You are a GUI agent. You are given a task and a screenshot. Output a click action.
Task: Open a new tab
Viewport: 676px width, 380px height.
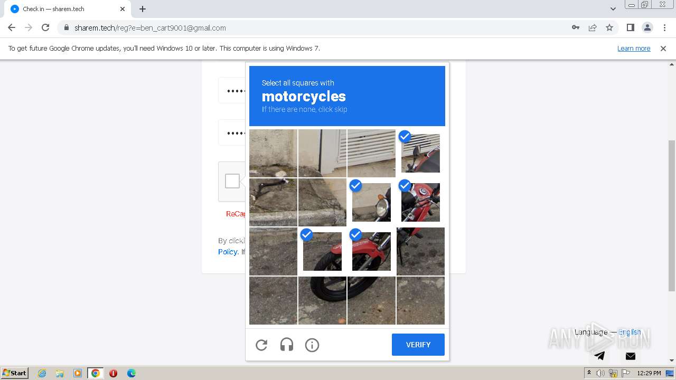point(143,9)
